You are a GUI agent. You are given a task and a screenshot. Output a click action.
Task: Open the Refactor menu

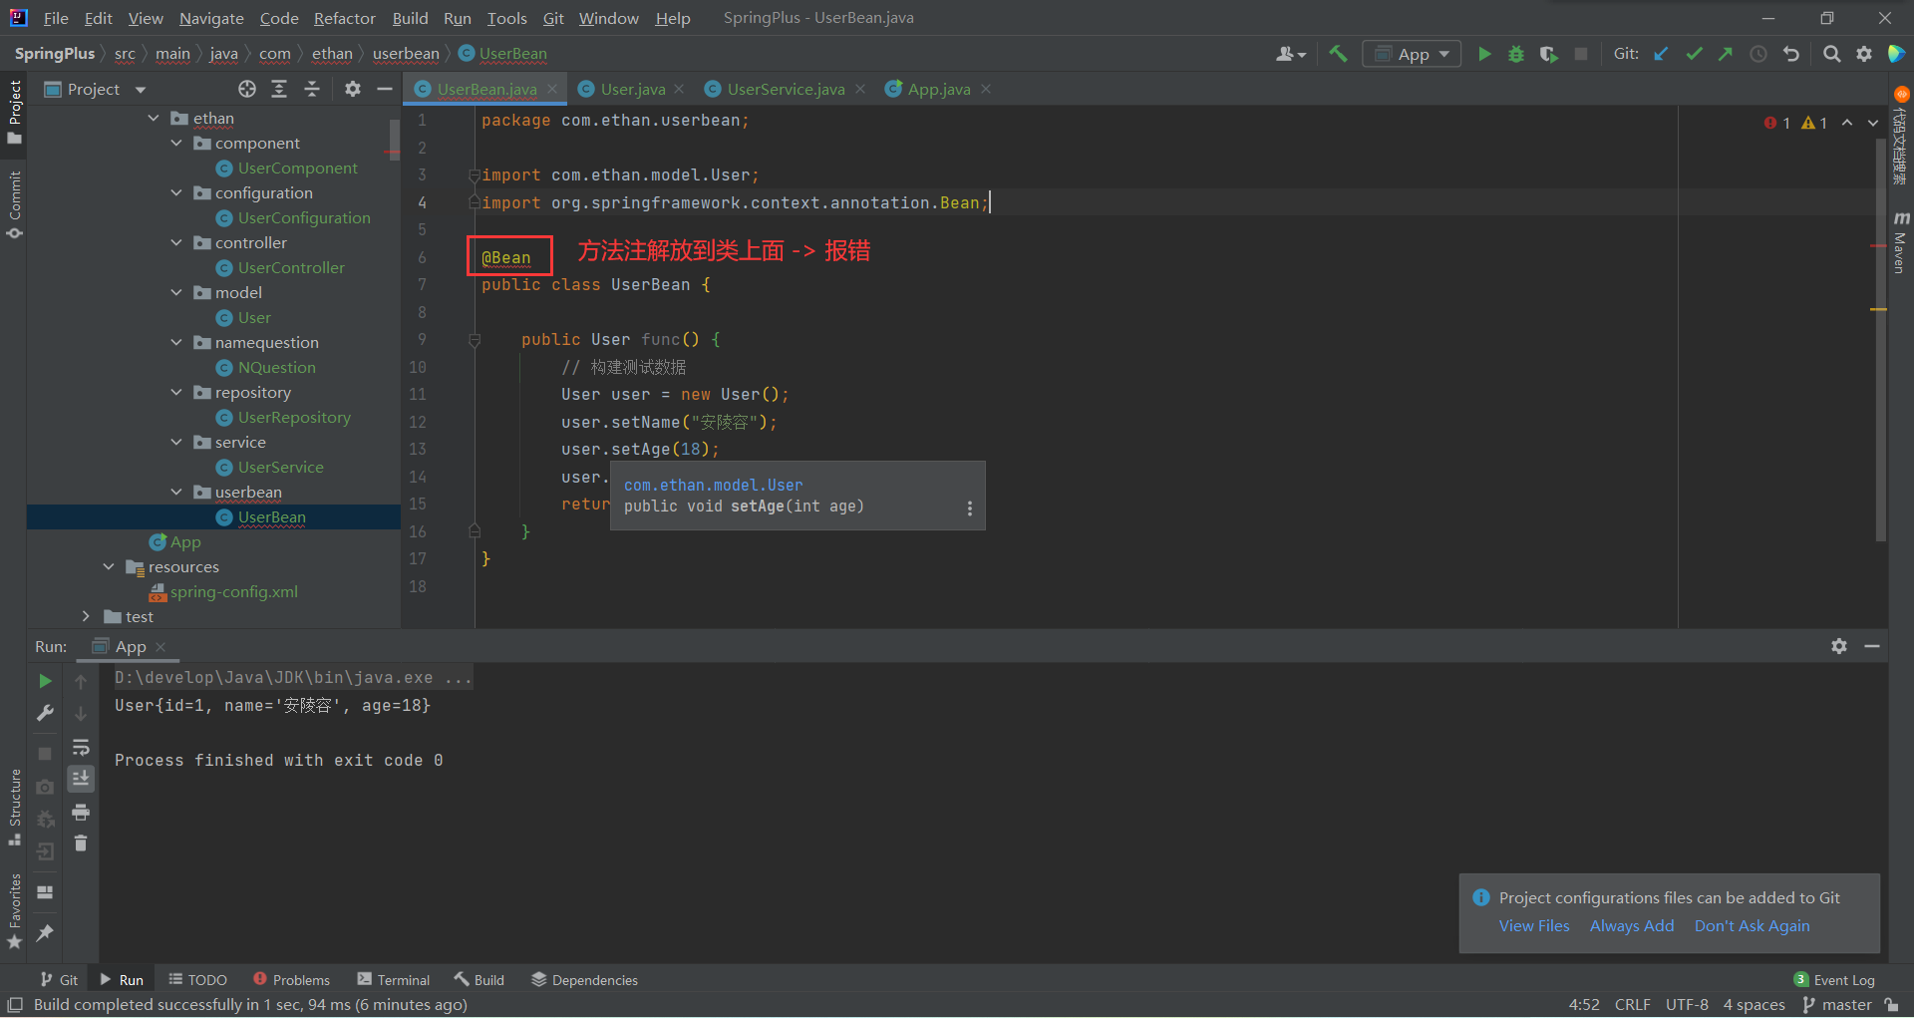344,18
